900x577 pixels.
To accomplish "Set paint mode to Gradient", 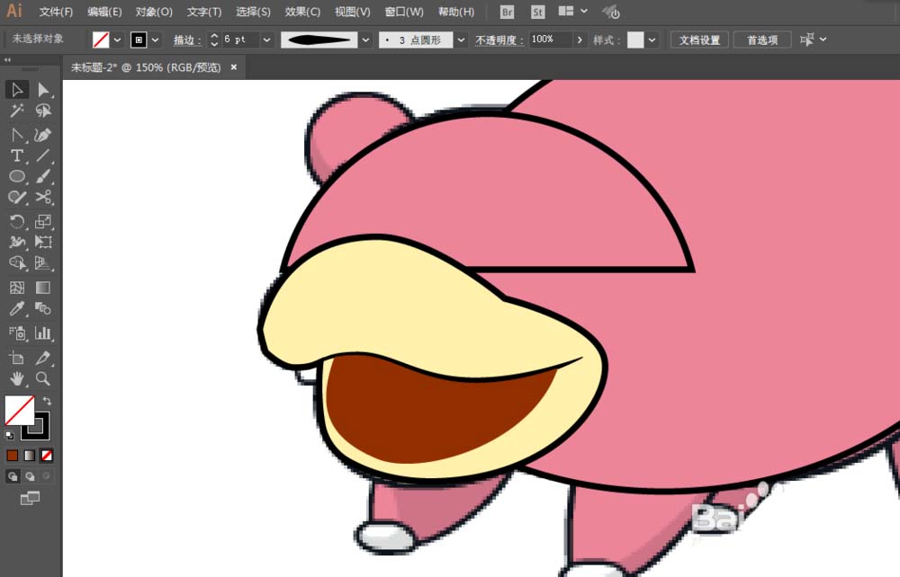I will pyautogui.click(x=30, y=456).
